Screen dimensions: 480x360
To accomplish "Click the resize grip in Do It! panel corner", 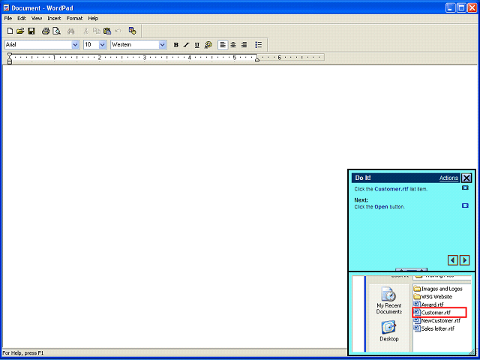I will pos(472,352).
